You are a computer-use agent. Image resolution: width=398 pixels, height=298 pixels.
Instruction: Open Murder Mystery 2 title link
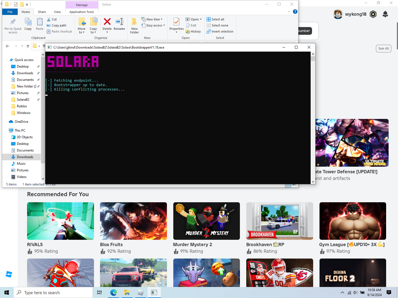click(193, 244)
